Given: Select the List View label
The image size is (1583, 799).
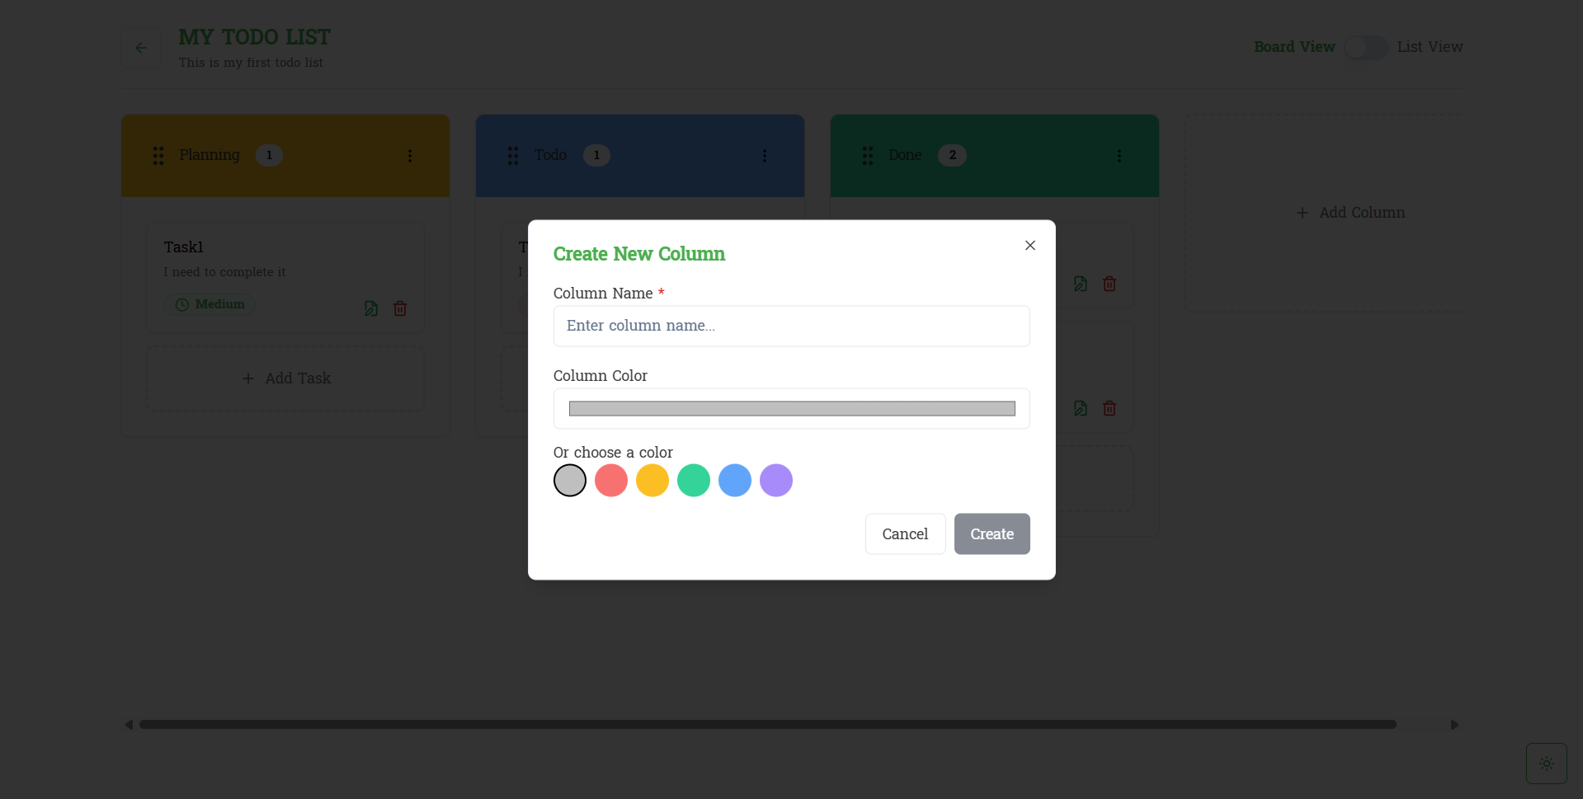Looking at the screenshot, I should tap(1430, 47).
